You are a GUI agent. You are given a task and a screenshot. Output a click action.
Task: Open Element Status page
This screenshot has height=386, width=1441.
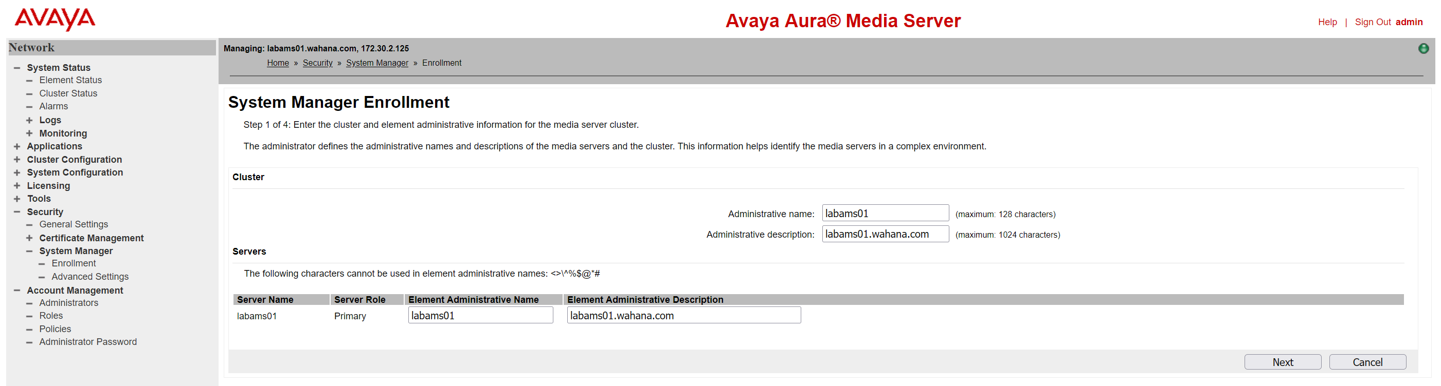tap(70, 81)
